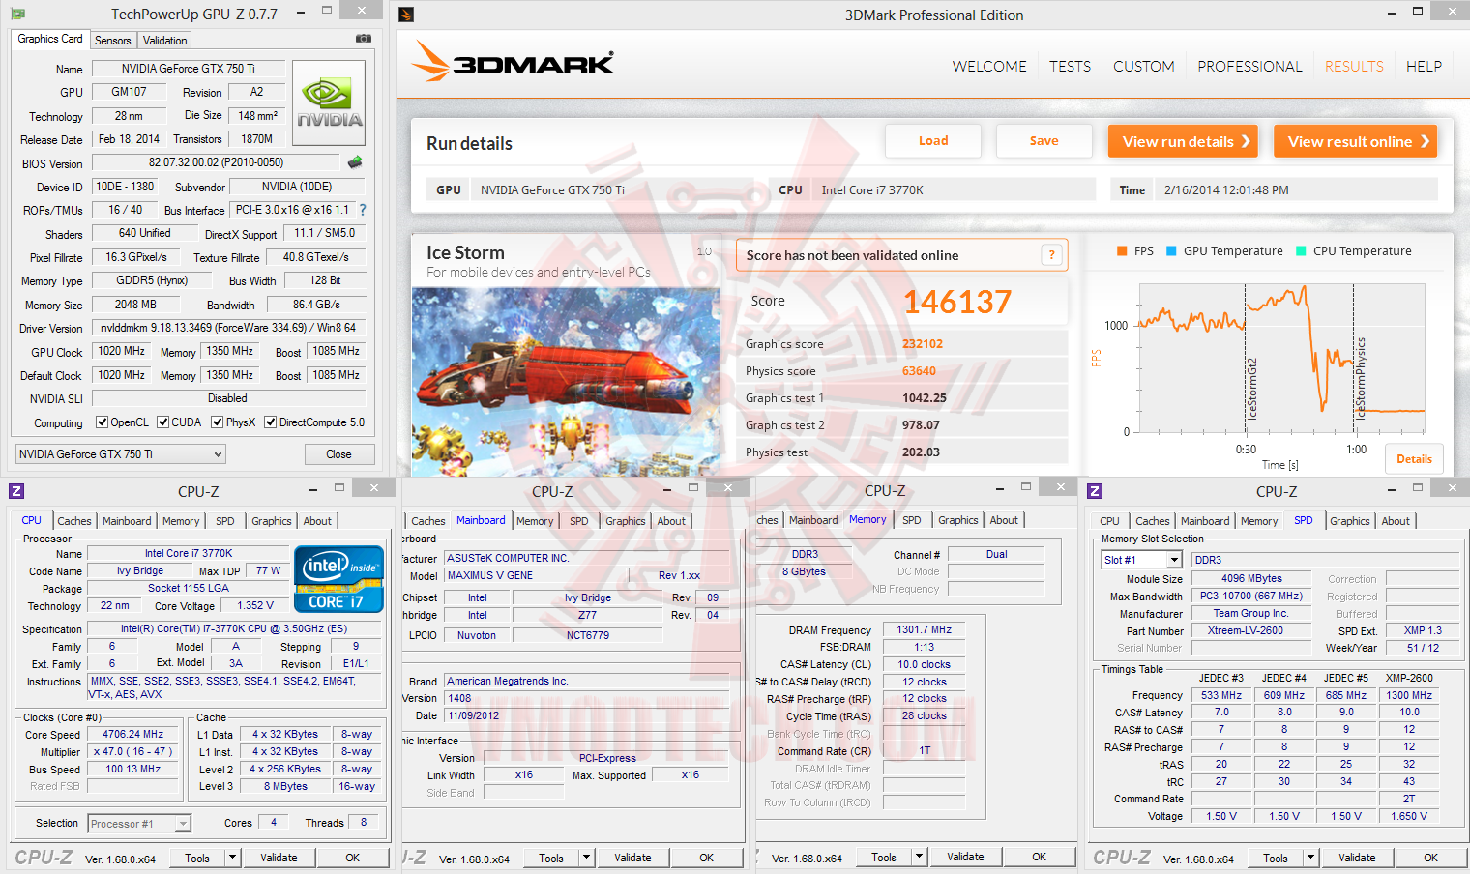1470x874 pixels.
Task: Open the Graphics tab in the SPD window
Action: 1350,521
